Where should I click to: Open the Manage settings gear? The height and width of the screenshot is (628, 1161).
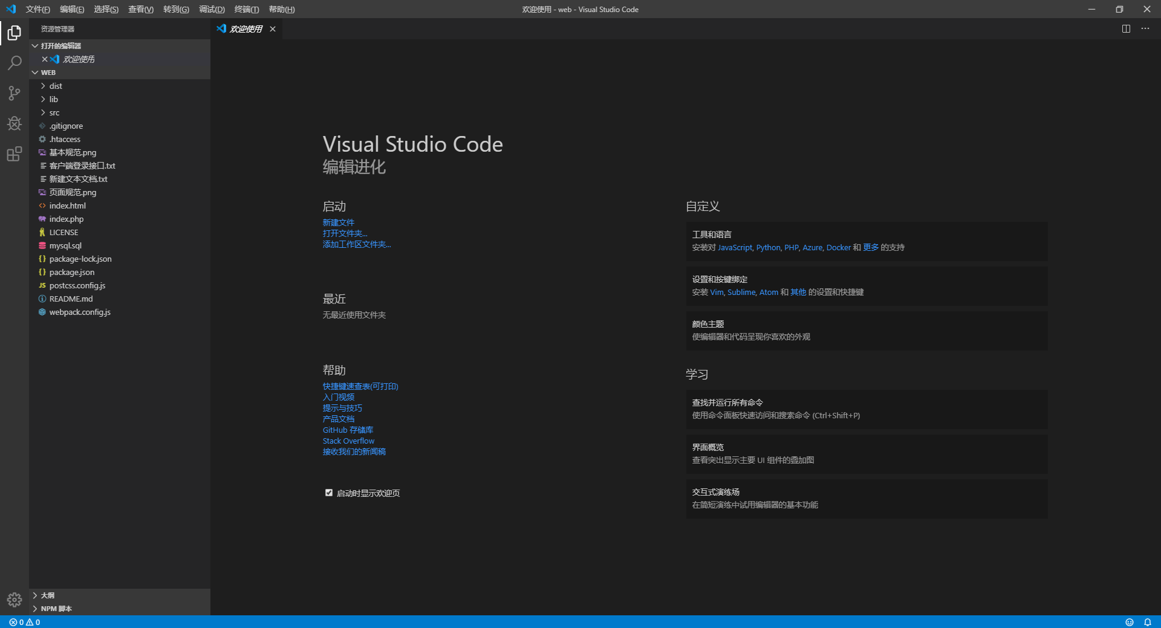pyautogui.click(x=14, y=600)
